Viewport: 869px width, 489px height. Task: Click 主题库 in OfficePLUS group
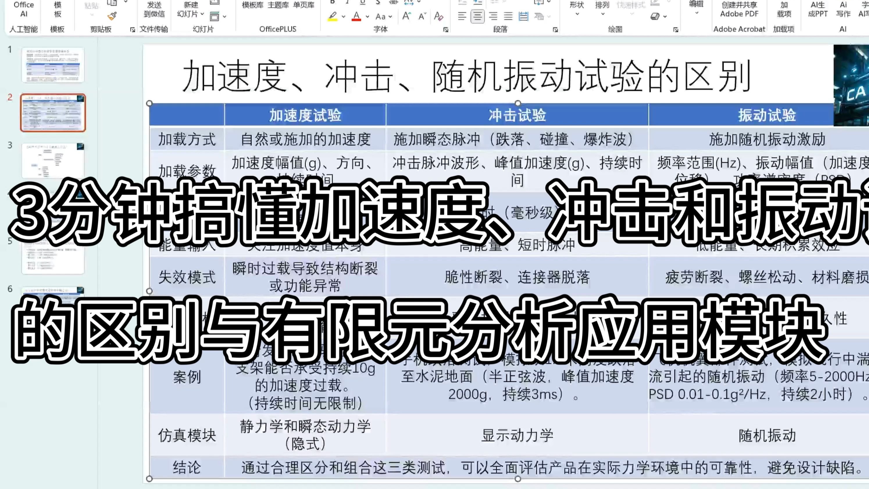pyautogui.click(x=278, y=5)
